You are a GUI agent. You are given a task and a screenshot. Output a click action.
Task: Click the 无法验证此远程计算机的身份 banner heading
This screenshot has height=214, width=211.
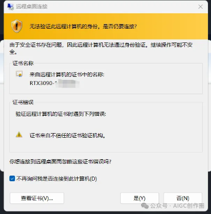click(83, 27)
